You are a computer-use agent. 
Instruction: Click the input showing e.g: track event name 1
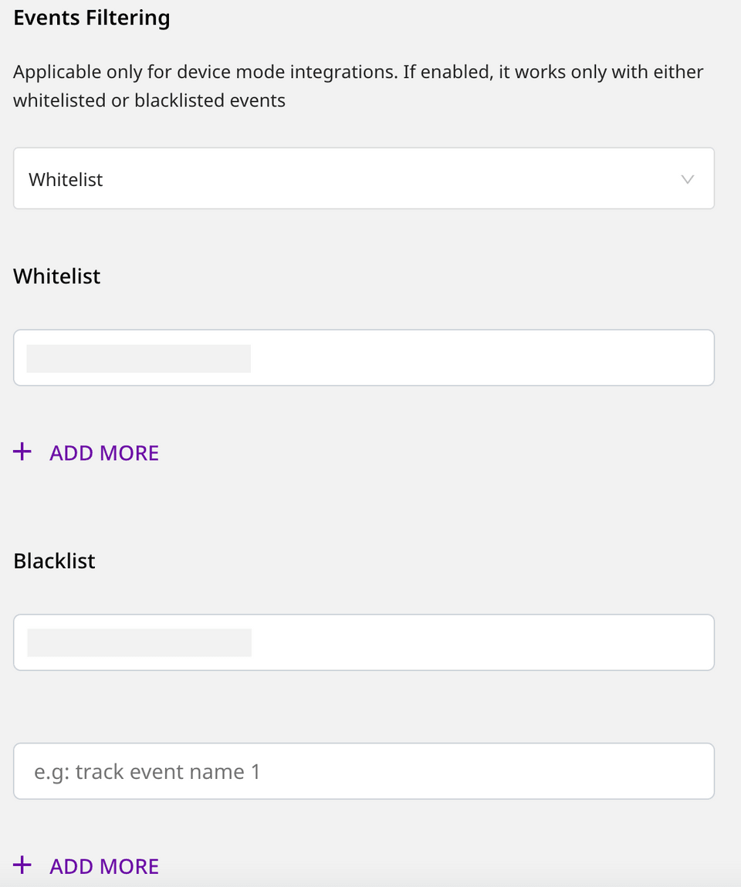coord(364,770)
